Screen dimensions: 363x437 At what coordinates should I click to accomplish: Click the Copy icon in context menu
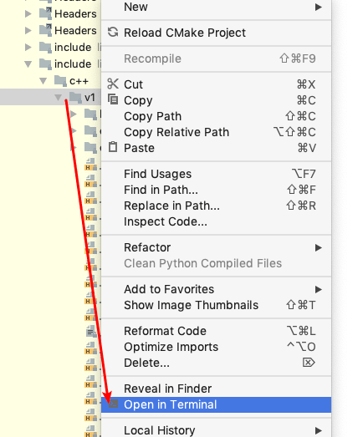pyautogui.click(x=113, y=99)
